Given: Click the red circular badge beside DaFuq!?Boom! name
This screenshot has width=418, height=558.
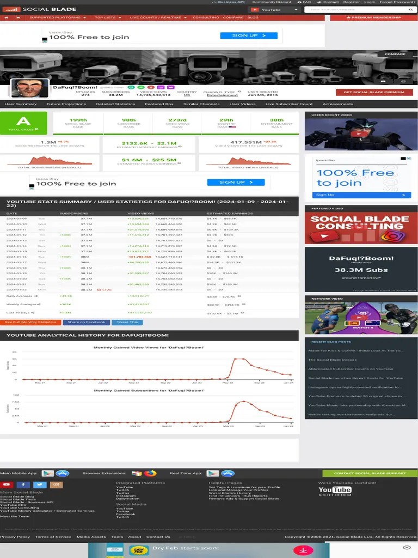Looking at the screenshot, I should (x=151, y=87).
